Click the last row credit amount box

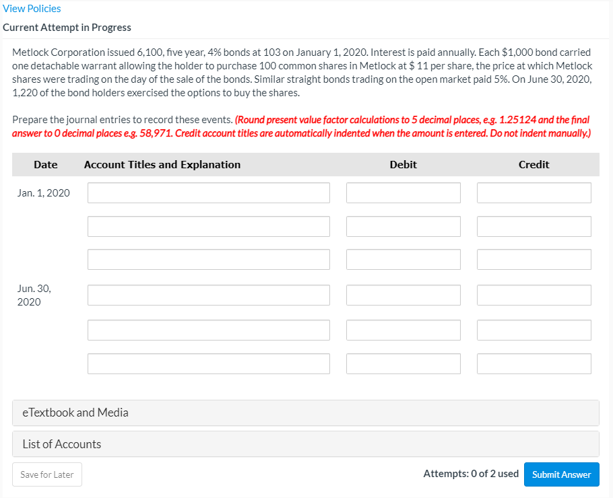coord(534,363)
